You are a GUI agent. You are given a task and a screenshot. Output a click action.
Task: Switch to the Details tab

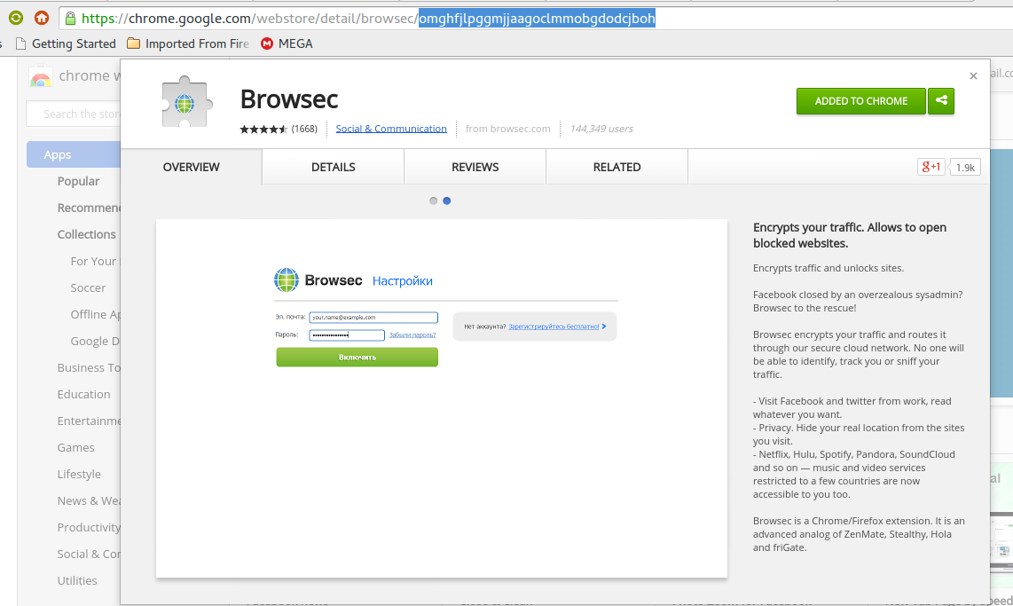(333, 167)
